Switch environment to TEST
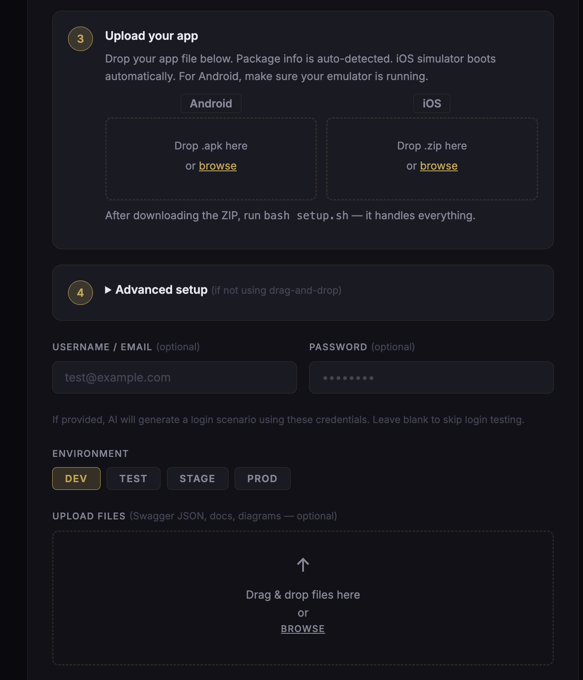 (x=133, y=478)
